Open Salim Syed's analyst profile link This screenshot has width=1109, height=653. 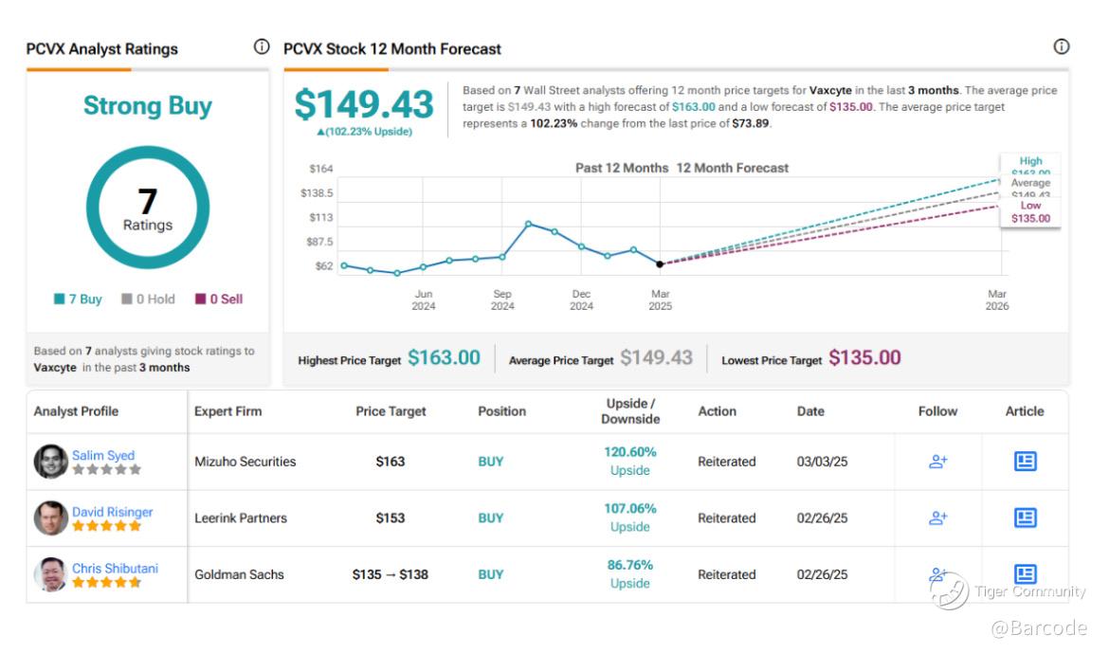click(103, 455)
